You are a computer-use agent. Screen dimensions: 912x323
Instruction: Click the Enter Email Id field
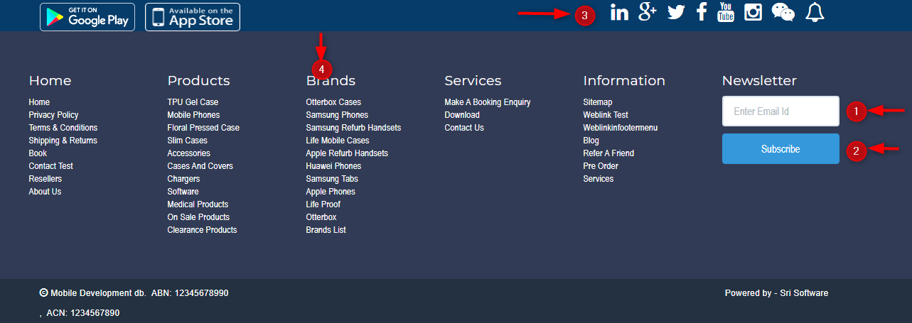[780, 111]
